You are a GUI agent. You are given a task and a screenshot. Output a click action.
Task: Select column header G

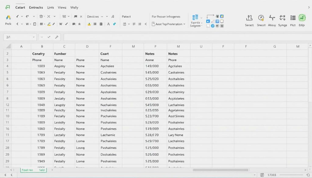pyautogui.click(x=275, y=46)
